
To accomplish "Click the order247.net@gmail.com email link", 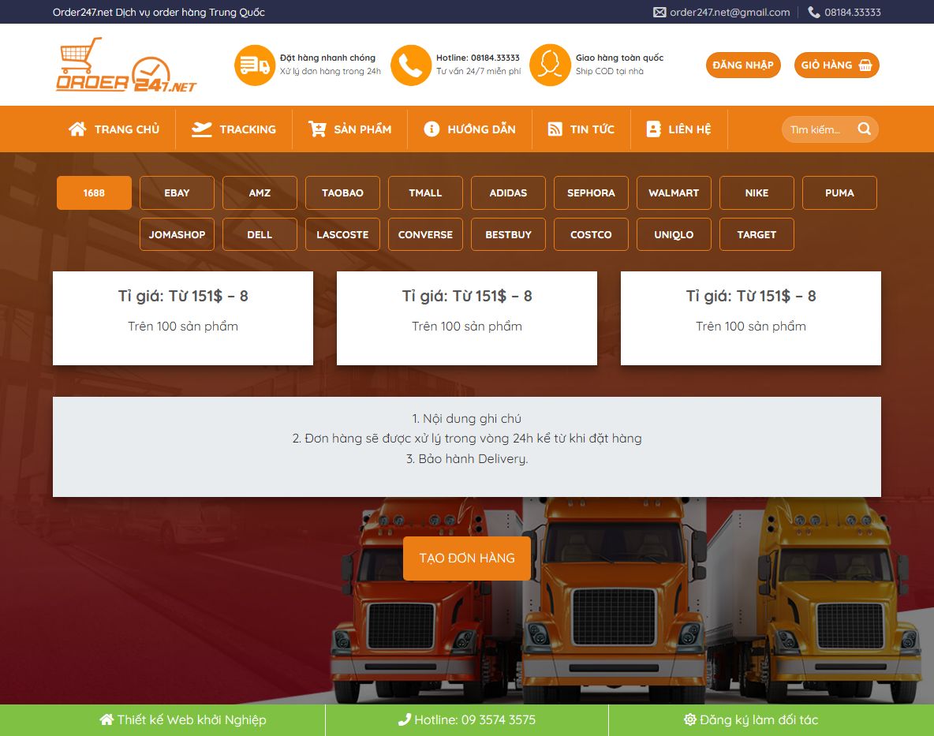I will 730,12.
